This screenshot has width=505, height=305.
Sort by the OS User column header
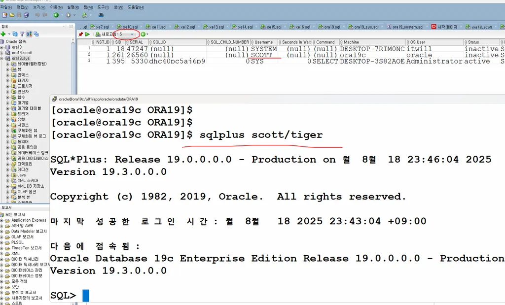tap(435, 42)
